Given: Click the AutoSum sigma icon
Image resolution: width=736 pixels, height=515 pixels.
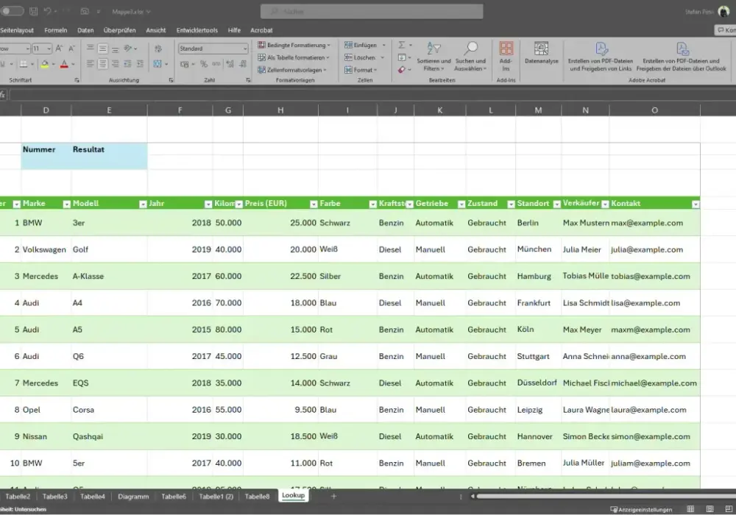Looking at the screenshot, I should [402, 45].
